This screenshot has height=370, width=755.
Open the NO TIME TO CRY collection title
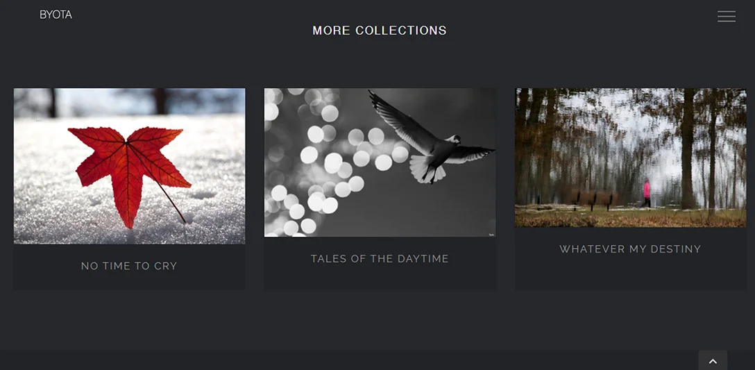pos(129,266)
